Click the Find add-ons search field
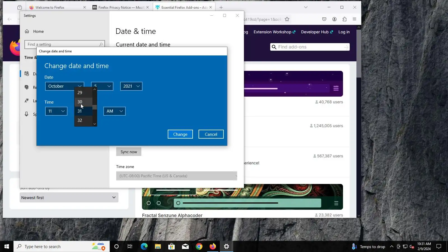The image size is (448, 252). (310, 47)
